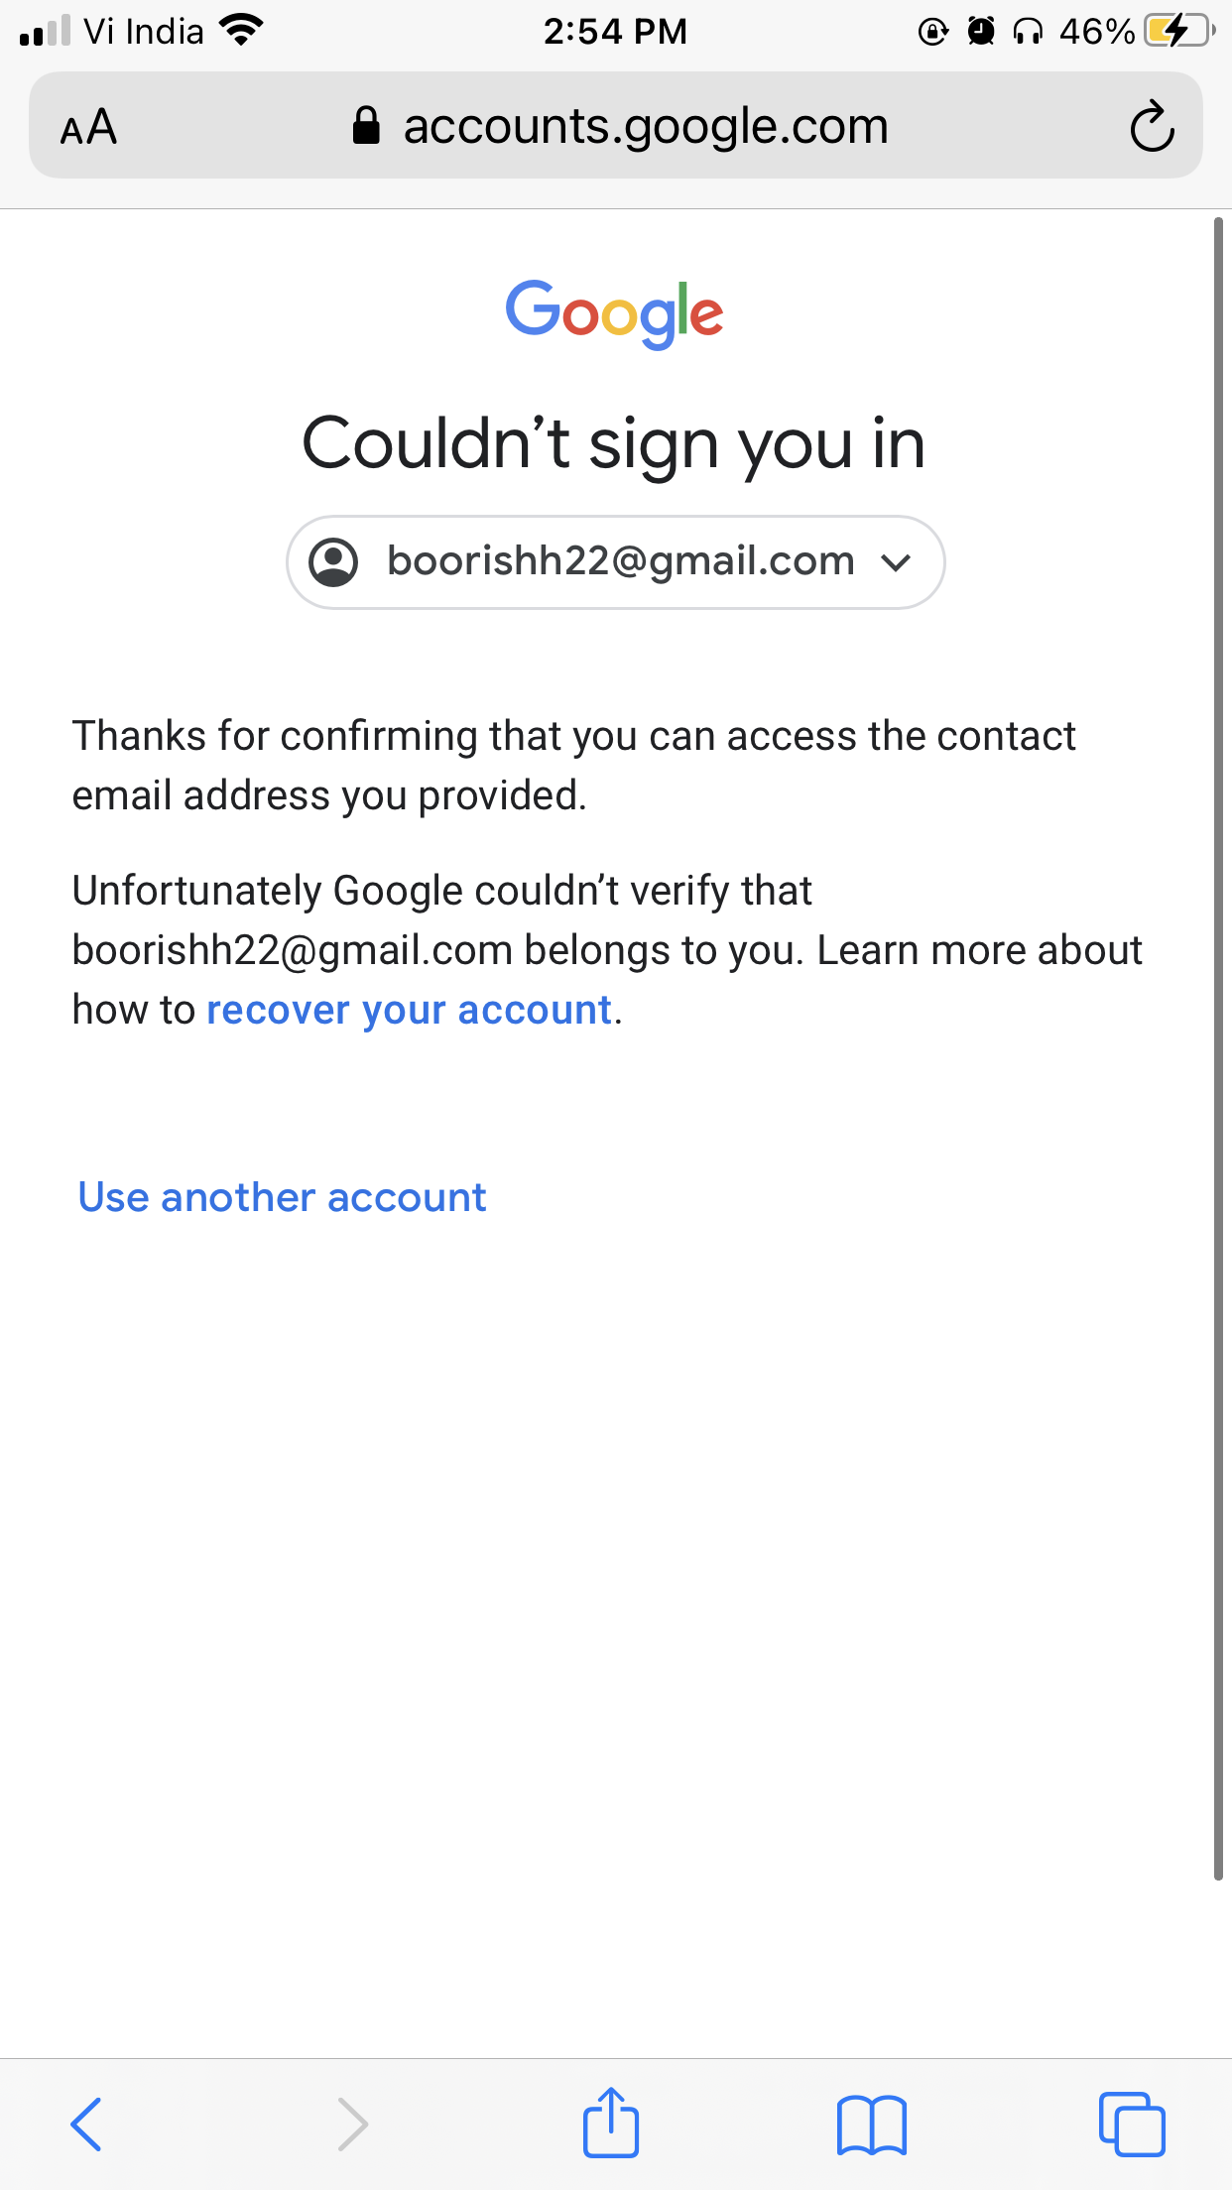Screen dimensions: 1232x2190
Task: Tap the AA text size button
Action: click(88, 127)
